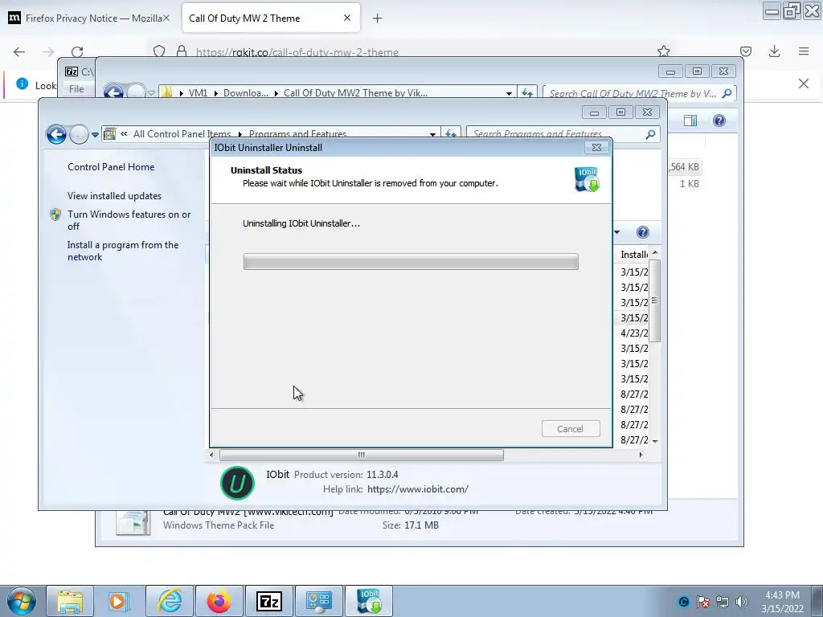This screenshot has width=823, height=617.
Task: Click theme pack file icon in Explorer details
Action: [133, 522]
